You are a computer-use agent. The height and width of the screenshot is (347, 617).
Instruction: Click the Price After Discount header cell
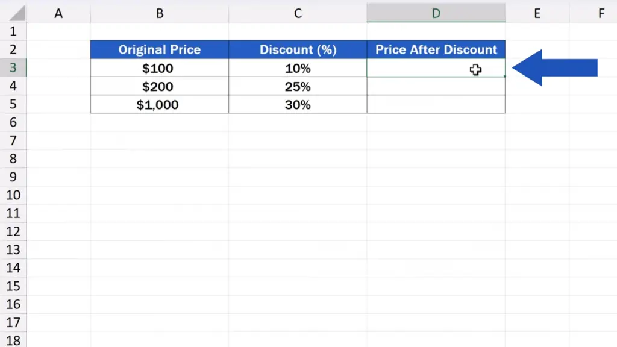(x=436, y=49)
